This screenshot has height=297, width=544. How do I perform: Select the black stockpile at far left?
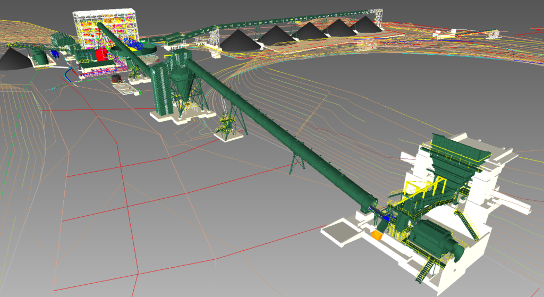(x=13, y=60)
